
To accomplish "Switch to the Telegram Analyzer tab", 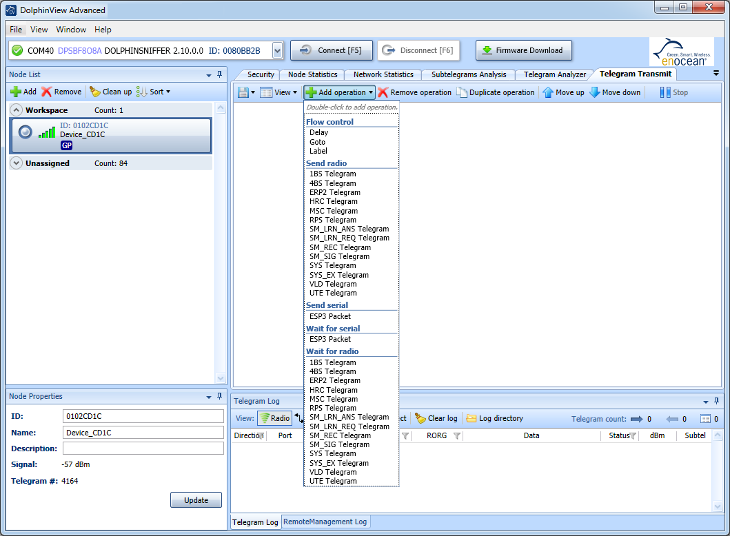I will 554,74.
